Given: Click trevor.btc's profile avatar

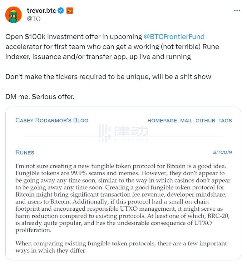Looking at the screenshot, I should [13, 15].
